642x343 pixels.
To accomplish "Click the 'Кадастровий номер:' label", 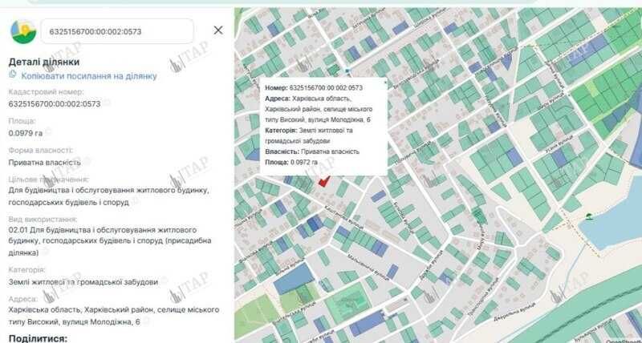I will click(x=46, y=92).
